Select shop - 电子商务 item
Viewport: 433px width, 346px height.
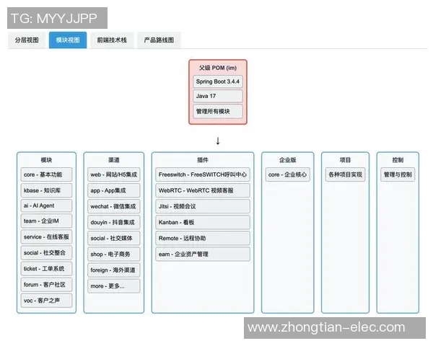[114, 254]
